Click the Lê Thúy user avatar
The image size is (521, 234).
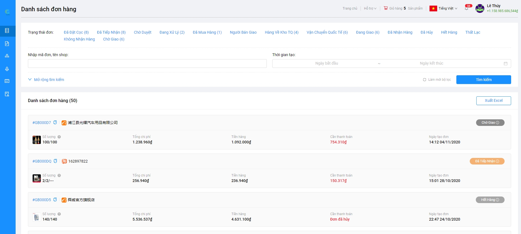[480, 8]
